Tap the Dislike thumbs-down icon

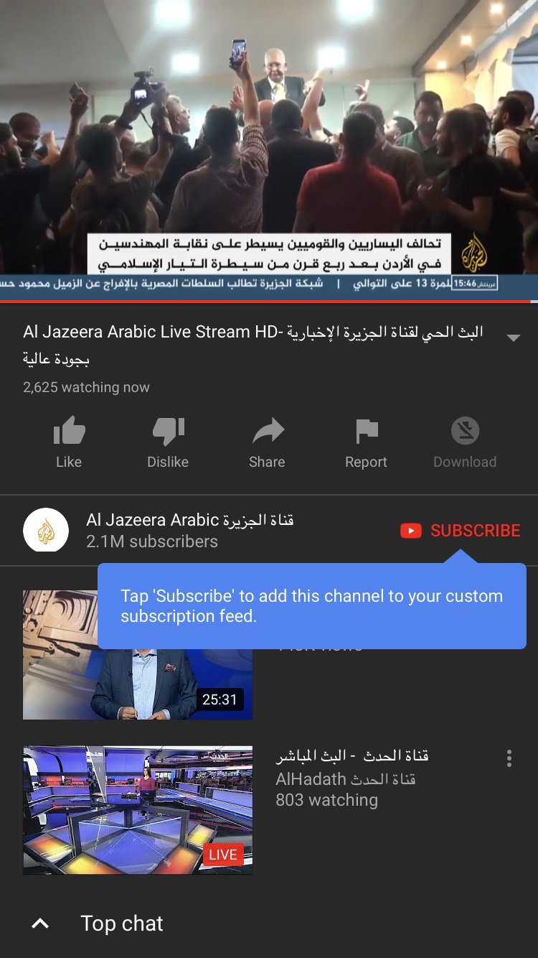pos(169,432)
